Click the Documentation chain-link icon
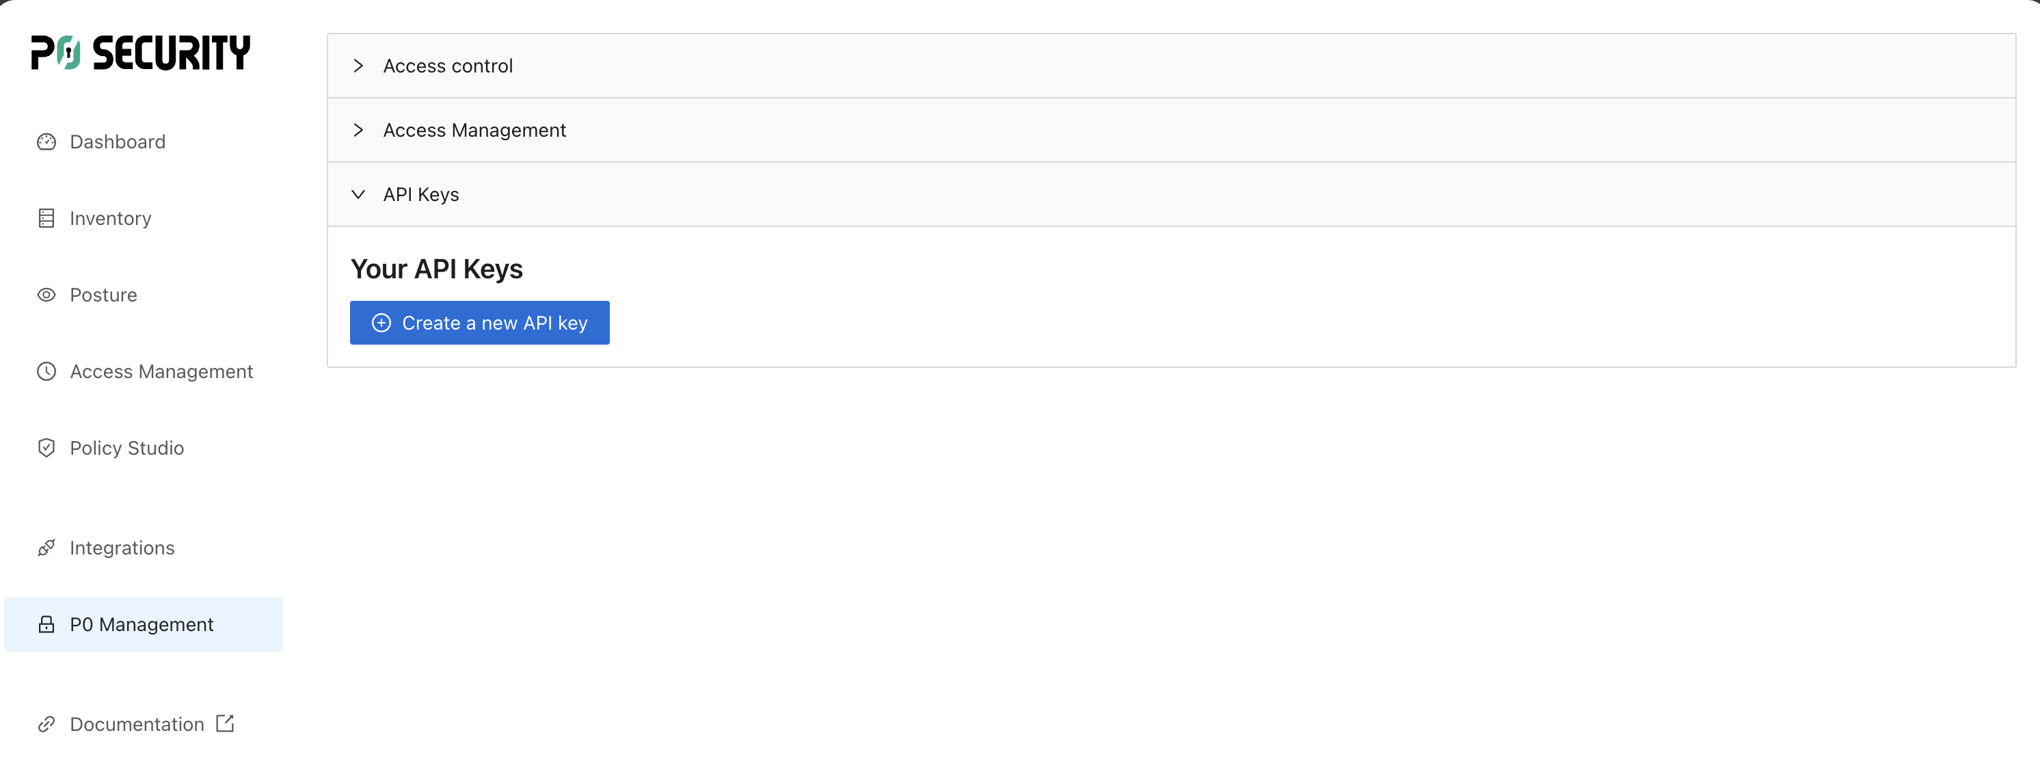This screenshot has height=774, width=2040. click(x=46, y=724)
